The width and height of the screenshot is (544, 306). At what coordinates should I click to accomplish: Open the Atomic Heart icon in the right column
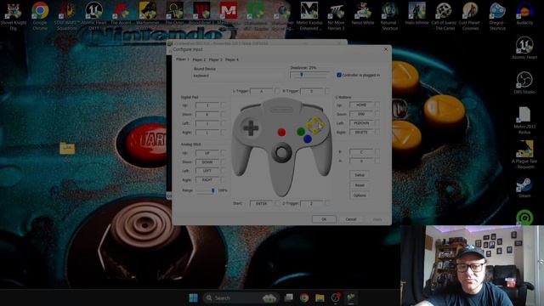(x=524, y=48)
